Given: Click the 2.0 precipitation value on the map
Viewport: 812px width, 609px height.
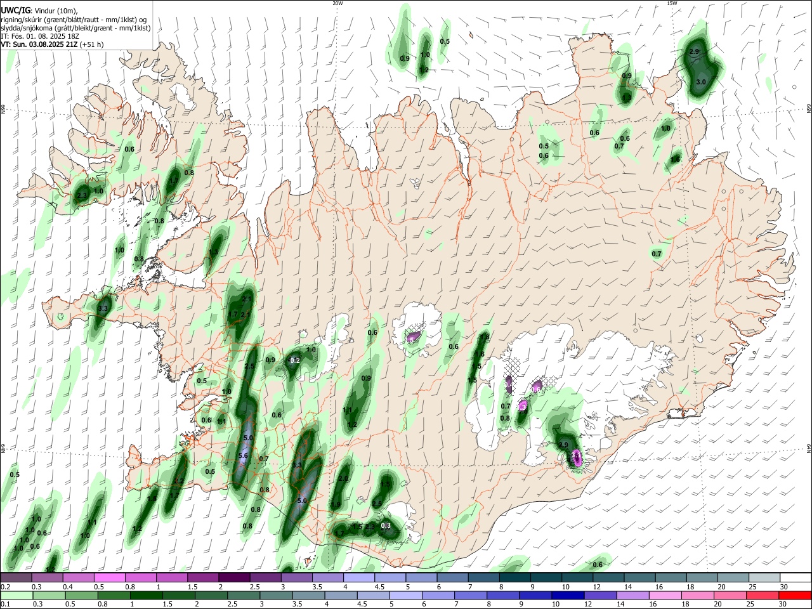Looking at the screenshot, I should pyautogui.click(x=343, y=479).
